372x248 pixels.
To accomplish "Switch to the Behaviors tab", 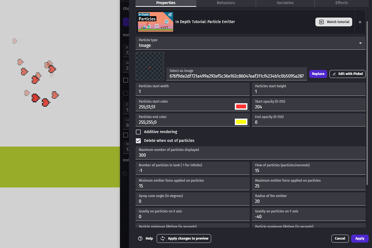I will pos(225,3).
